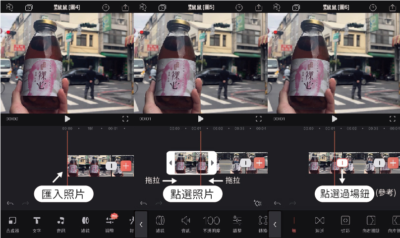
Task: Tap the white transition button in the 圖5 timeline
Action: (245, 163)
